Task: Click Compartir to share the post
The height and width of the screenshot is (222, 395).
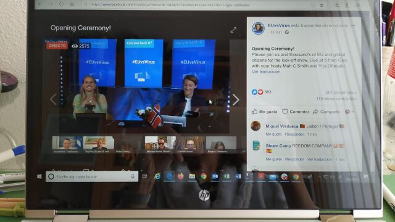Action: tap(326, 112)
